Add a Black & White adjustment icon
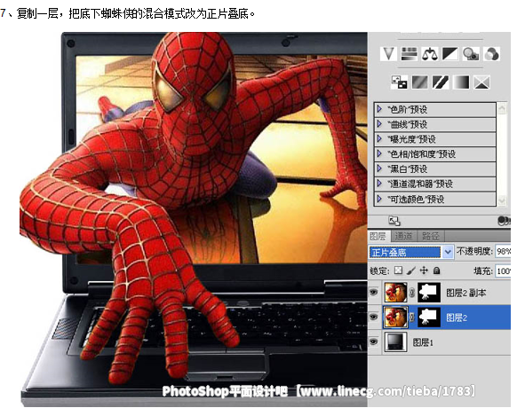 click(450, 54)
